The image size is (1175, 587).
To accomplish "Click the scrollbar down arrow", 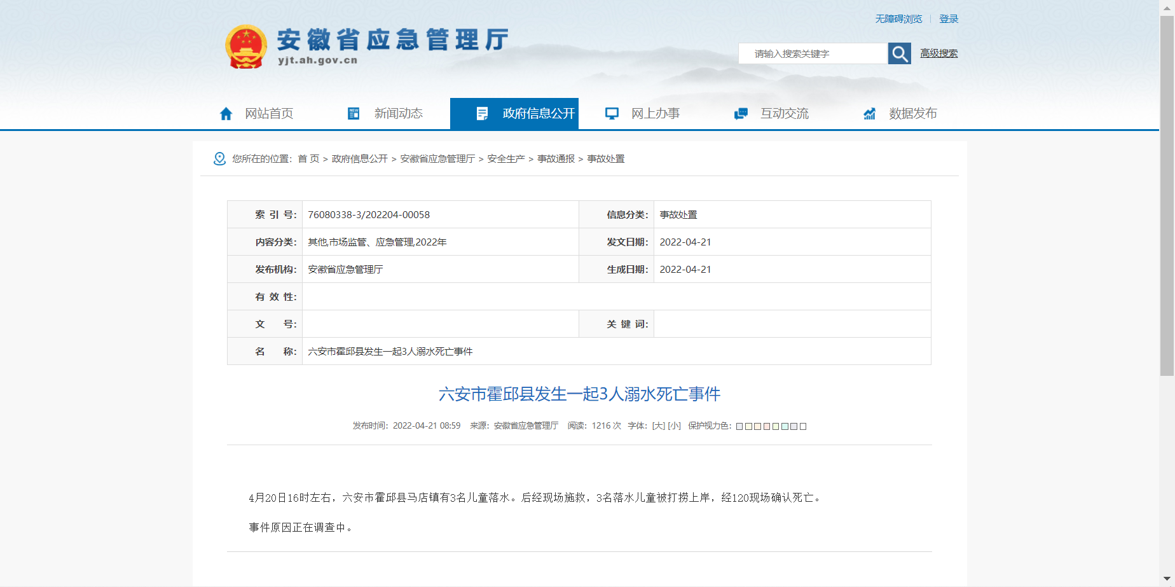I will point(1167,579).
